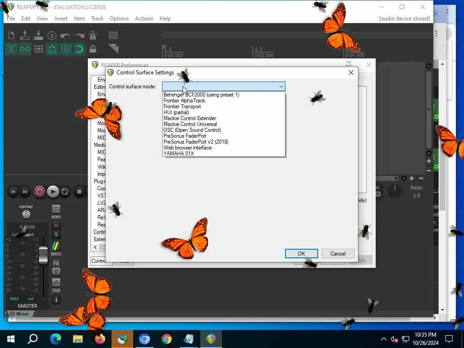Toggle envelope points move icon
Screen dimensions: 464x348
(x=52, y=49)
